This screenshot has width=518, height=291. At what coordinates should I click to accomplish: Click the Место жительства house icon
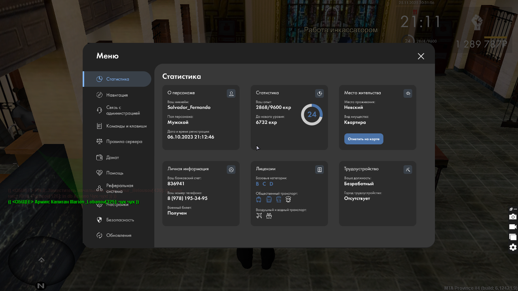pyautogui.click(x=408, y=93)
